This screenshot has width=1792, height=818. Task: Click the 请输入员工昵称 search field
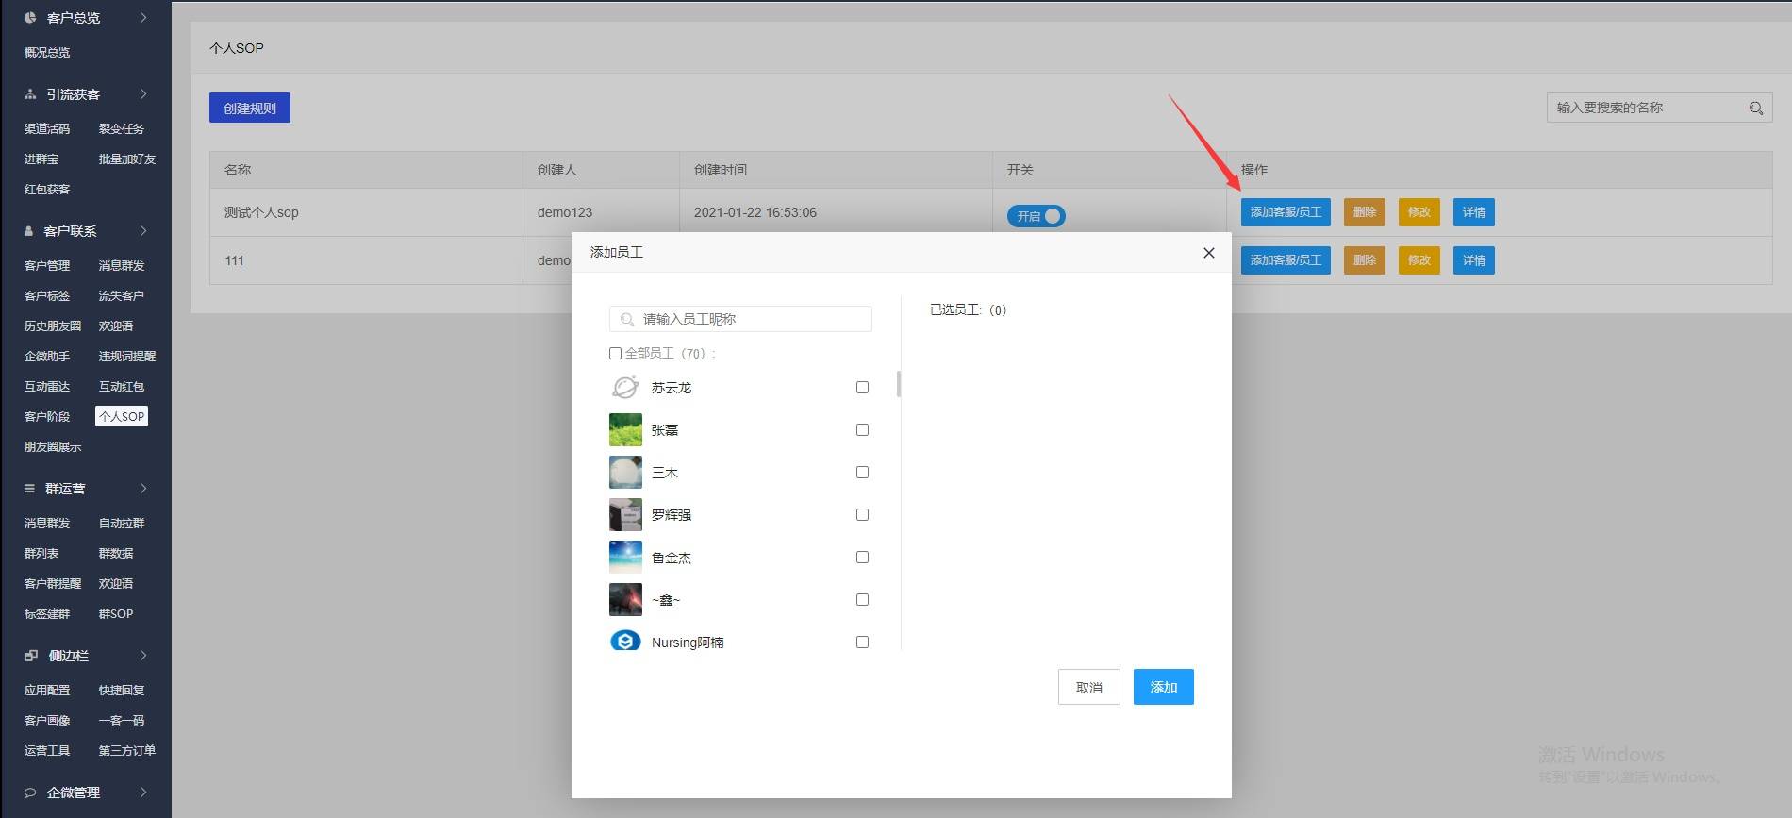point(741,319)
